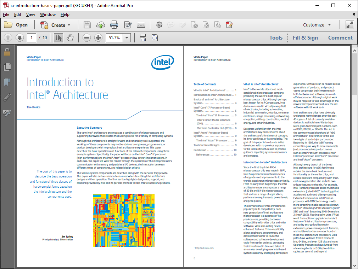
Task: Open the File menu
Action: [x=6, y=14]
